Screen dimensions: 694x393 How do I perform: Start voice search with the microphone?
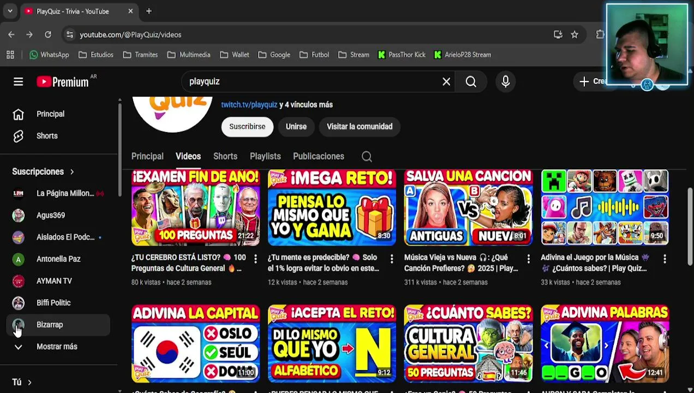pos(505,81)
